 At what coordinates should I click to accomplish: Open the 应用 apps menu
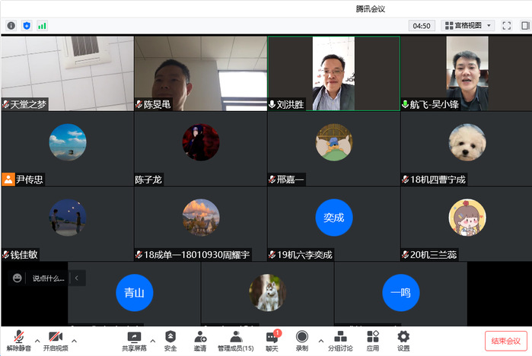(x=372, y=339)
